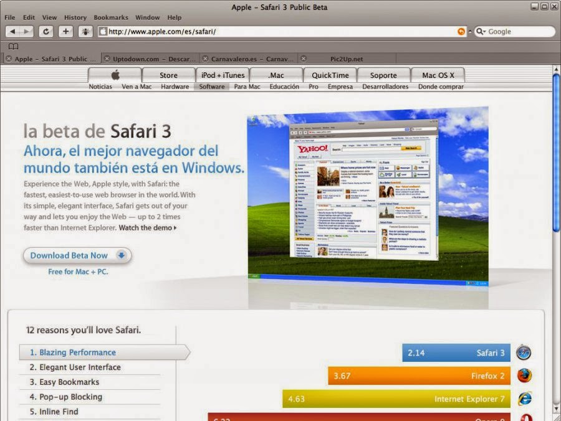Click the URL address field
The width and height of the screenshot is (561, 421).
pos(281,31)
